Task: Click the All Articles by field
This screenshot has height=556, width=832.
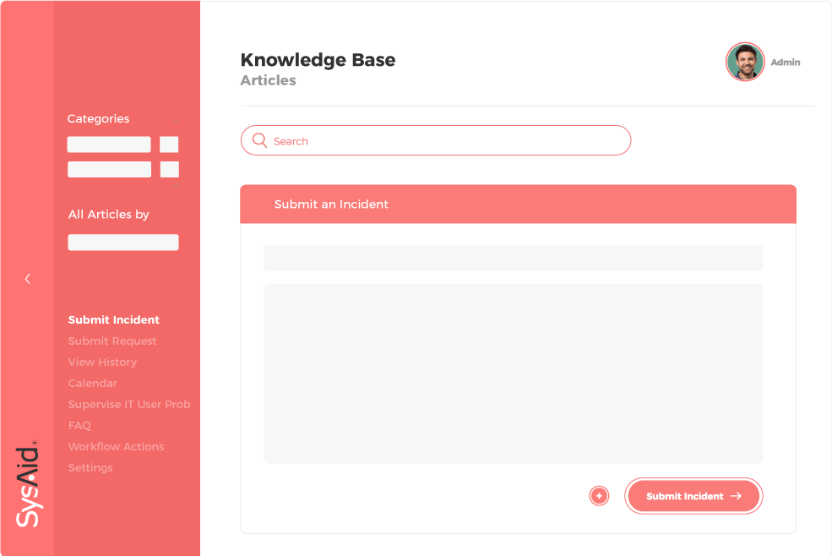Action: pos(123,243)
